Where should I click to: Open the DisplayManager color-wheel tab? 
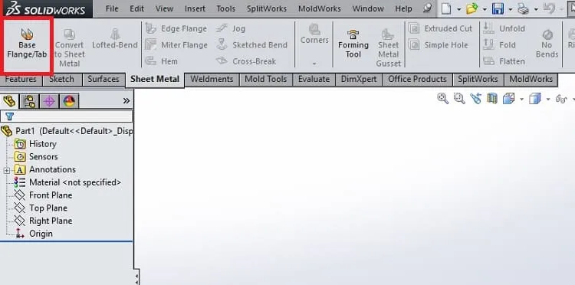tap(69, 101)
